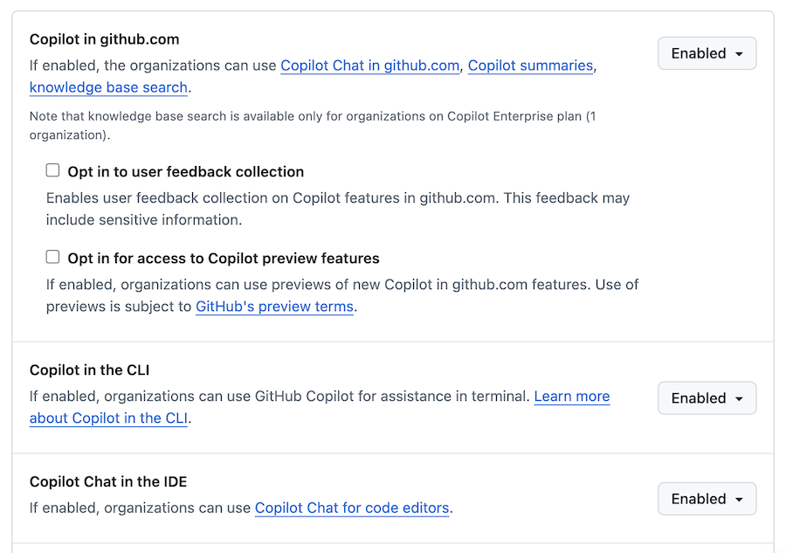Click "Learn more about Copilot in the CLI"

coord(572,396)
